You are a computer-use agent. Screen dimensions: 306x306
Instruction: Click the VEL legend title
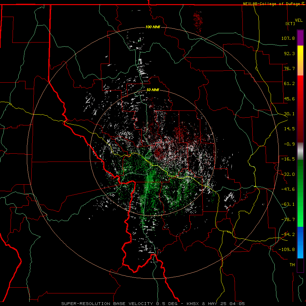tap(299, 20)
